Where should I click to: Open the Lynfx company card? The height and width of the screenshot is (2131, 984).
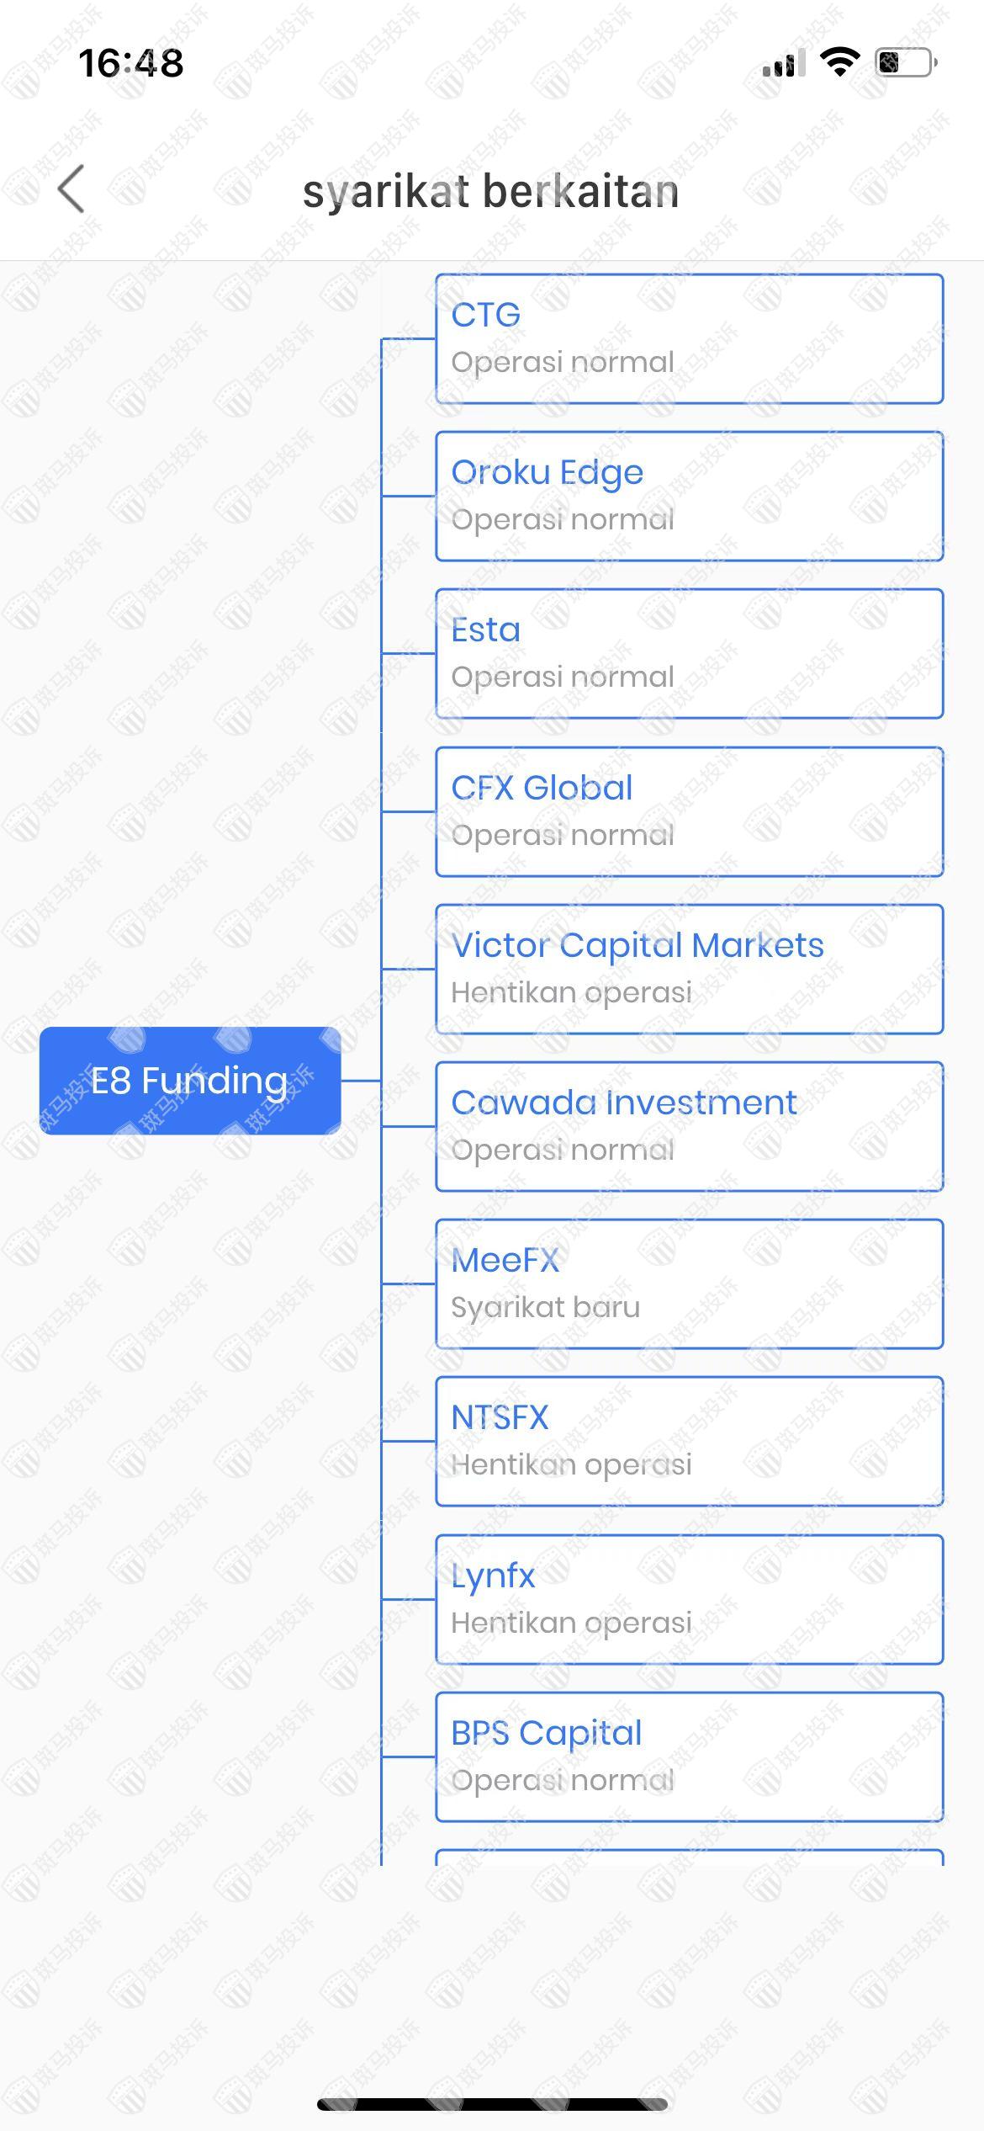pos(689,1599)
